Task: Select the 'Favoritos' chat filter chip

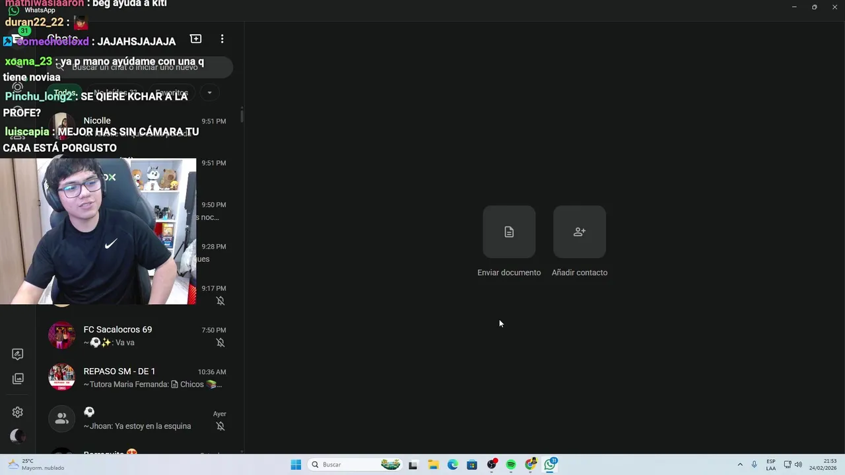Action: pos(172,93)
